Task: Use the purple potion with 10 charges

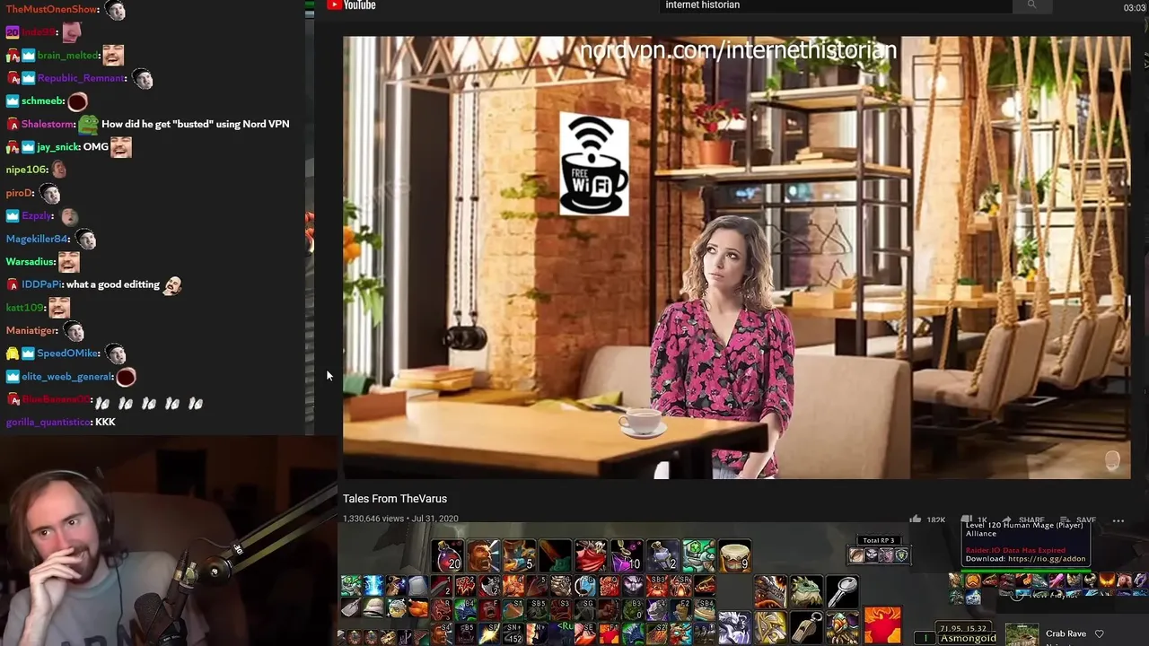Action: tap(627, 556)
